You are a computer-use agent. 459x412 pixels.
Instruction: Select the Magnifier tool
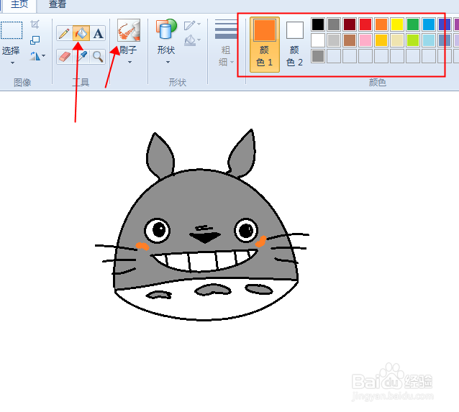98,57
